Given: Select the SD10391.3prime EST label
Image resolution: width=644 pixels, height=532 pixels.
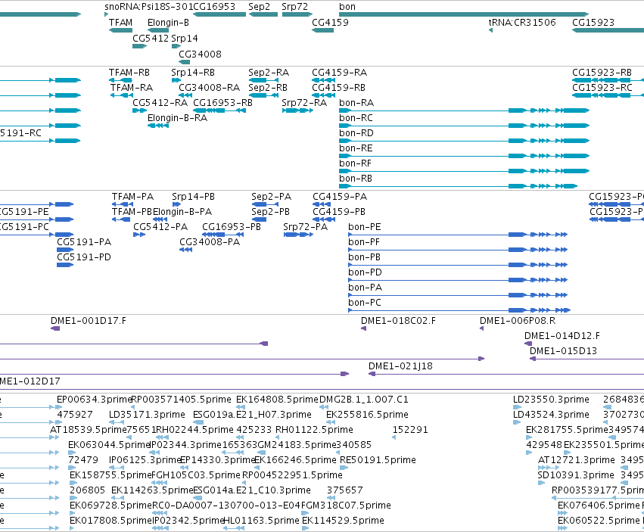Looking at the screenshot, I should (575, 476).
